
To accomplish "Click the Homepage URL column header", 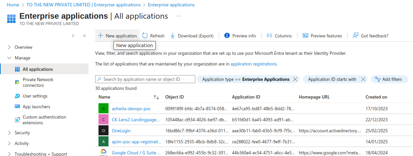I will tap(314, 97).
